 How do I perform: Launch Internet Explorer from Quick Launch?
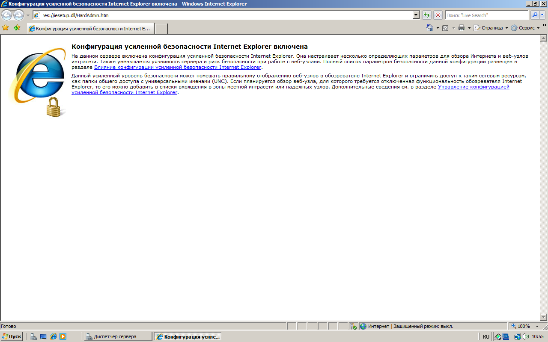(x=54, y=336)
